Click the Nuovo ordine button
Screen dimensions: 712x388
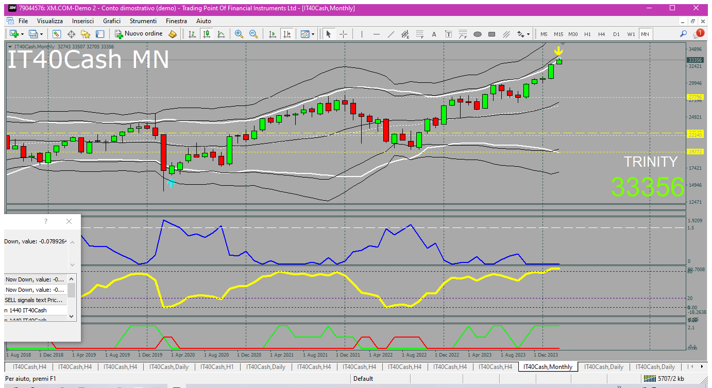click(x=139, y=34)
